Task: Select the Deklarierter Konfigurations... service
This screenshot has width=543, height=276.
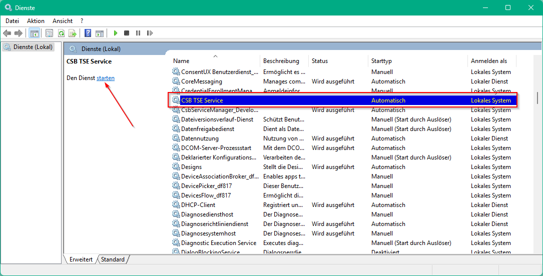Action: [219, 157]
